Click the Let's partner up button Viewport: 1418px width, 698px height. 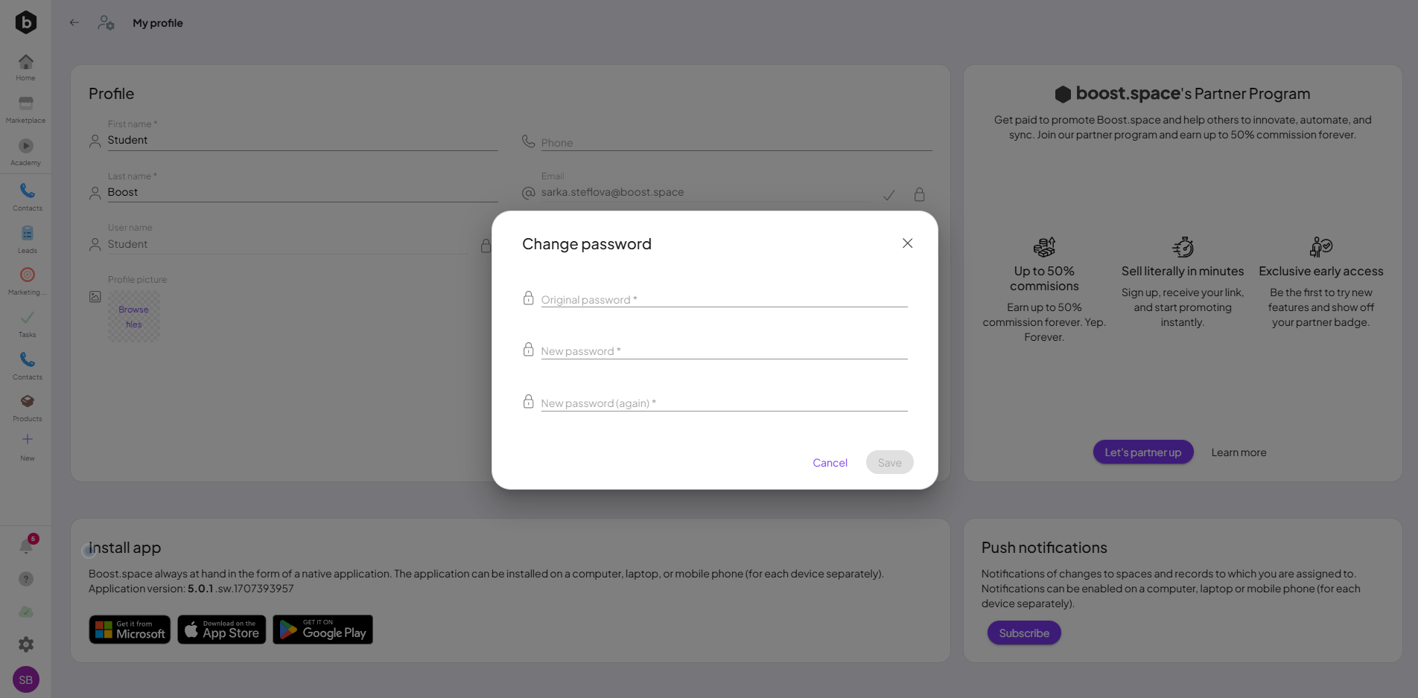(1142, 452)
